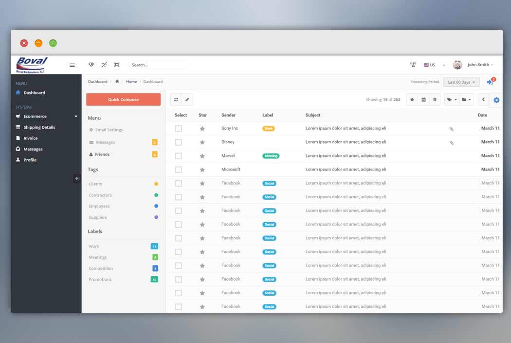This screenshot has width=511, height=343.
Task: Open the tag dropdown in toolbar
Action: (x=452, y=99)
